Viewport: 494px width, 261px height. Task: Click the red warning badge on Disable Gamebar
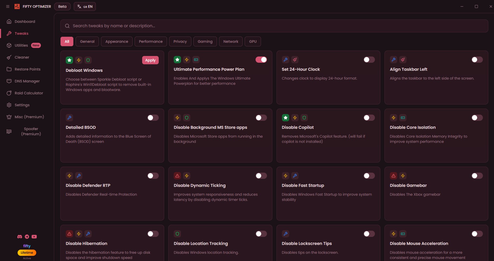tap(394, 176)
